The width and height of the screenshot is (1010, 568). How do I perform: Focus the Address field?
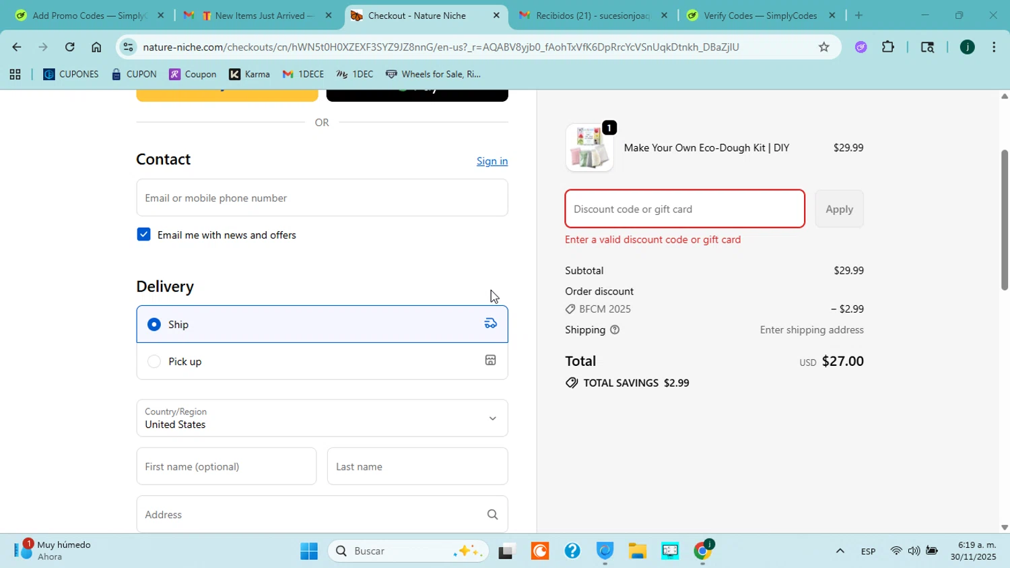[x=322, y=515]
